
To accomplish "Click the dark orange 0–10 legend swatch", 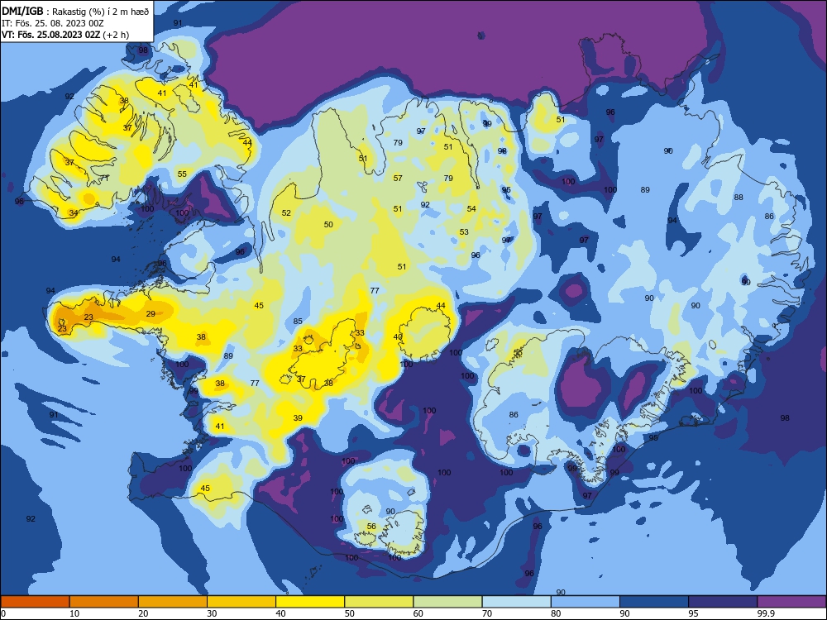I will (x=35, y=602).
